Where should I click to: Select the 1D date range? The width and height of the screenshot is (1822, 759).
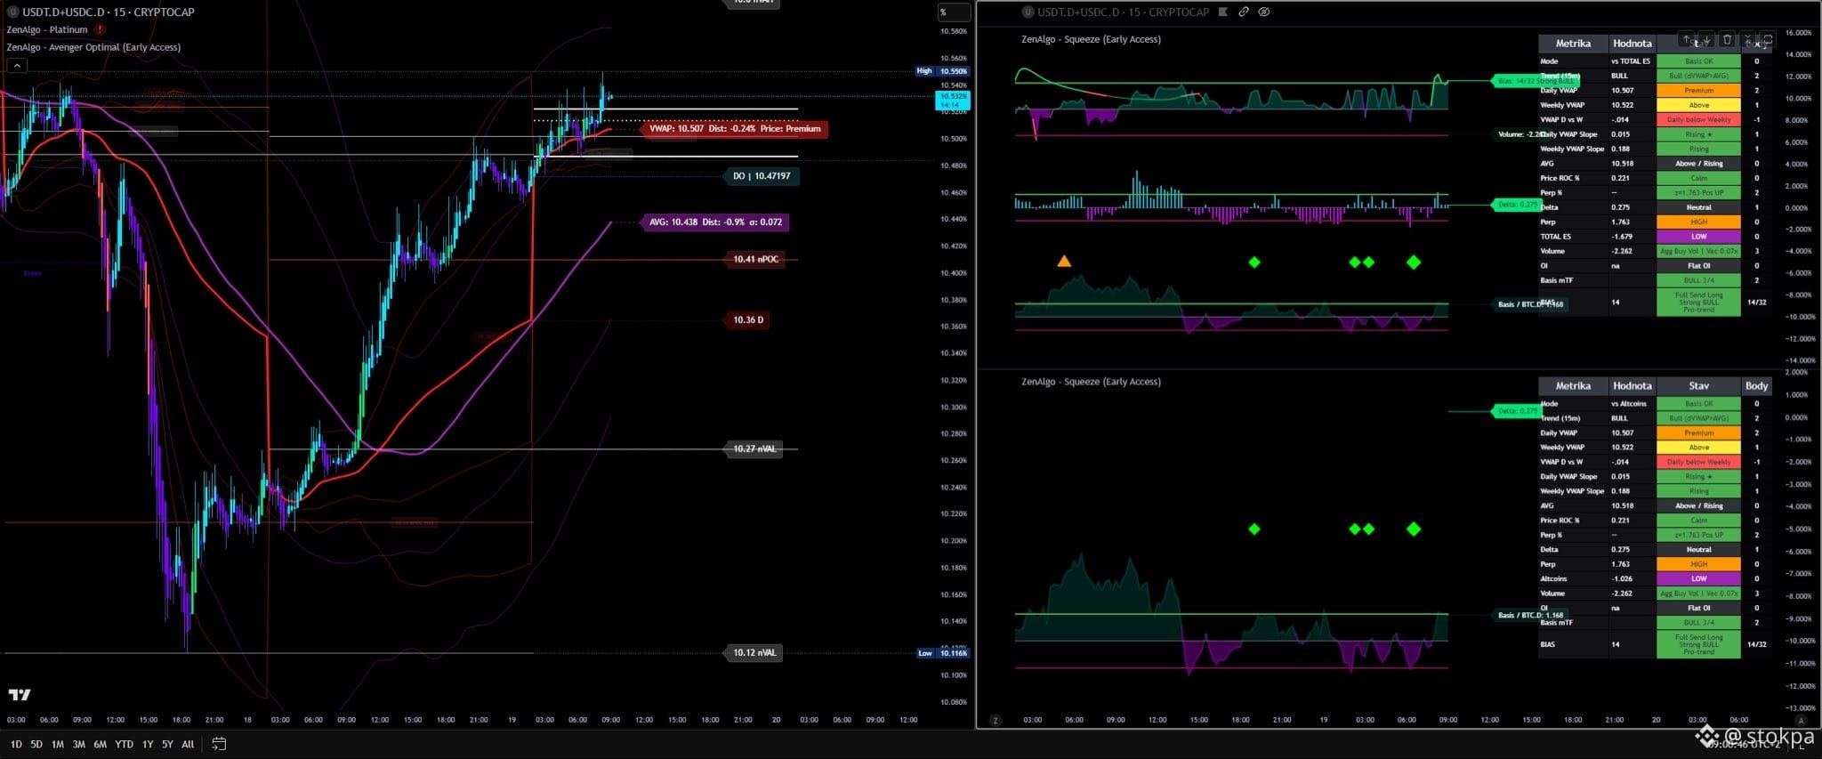(16, 744)
